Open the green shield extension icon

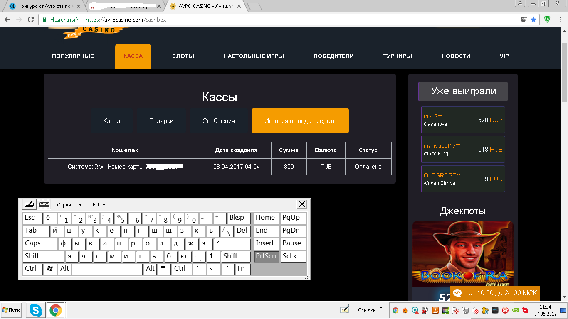[x=547, y=20]
